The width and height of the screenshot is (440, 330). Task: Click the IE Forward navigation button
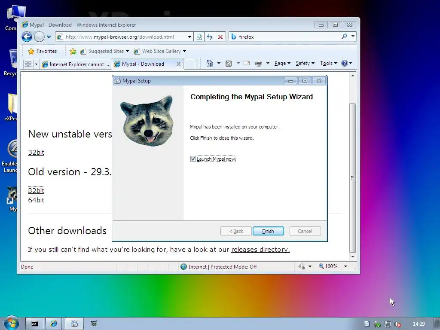point(39,37)
